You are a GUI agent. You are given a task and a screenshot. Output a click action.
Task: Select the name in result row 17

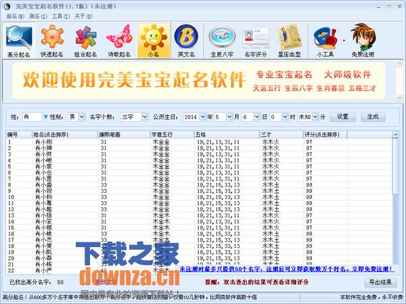[x=43, y=240]
